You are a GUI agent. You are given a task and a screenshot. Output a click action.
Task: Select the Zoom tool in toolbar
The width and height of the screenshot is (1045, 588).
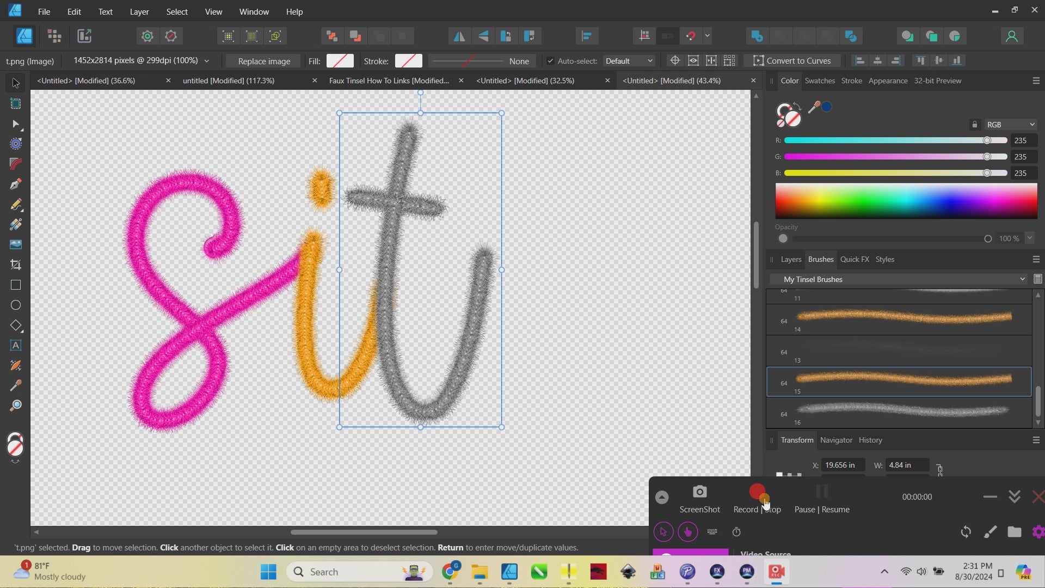click(15, 406)
